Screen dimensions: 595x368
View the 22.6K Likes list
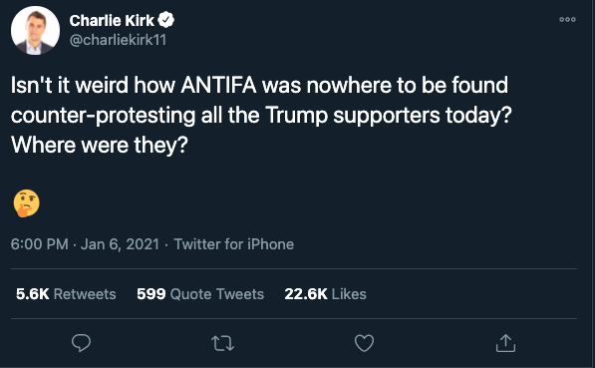tap(326, 294)
